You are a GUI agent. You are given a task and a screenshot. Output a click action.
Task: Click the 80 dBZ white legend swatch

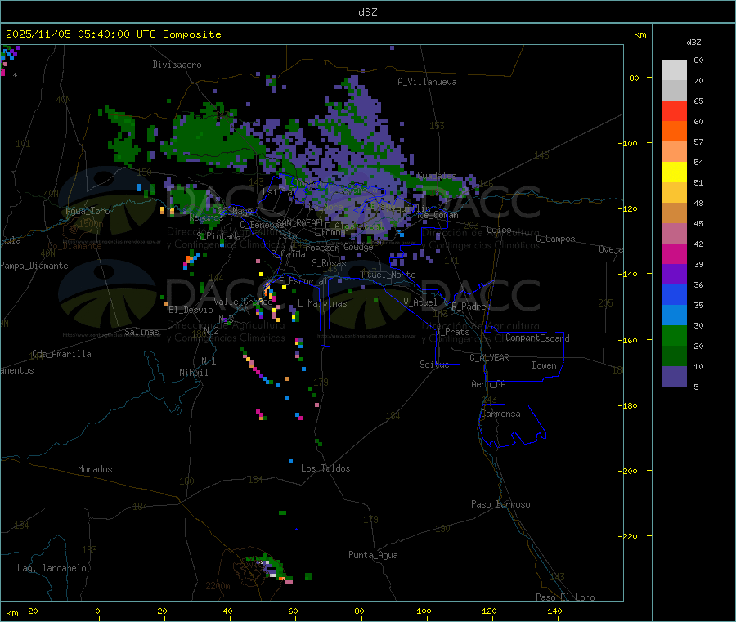click(674, 70)
